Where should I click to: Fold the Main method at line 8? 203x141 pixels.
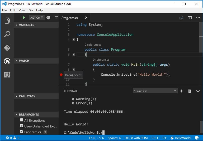tap(74, 70)
